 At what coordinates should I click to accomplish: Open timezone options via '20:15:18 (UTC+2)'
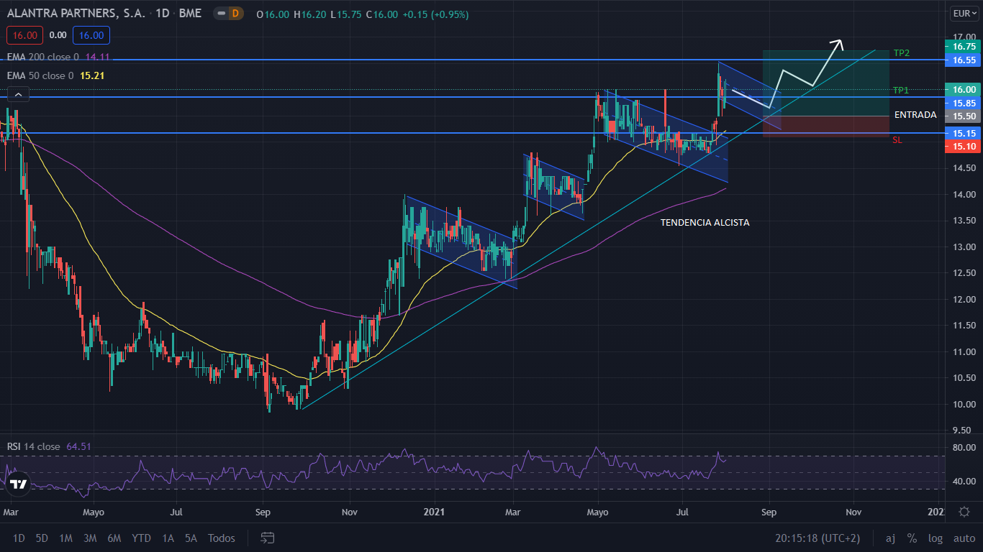click(x=817, y=538)
